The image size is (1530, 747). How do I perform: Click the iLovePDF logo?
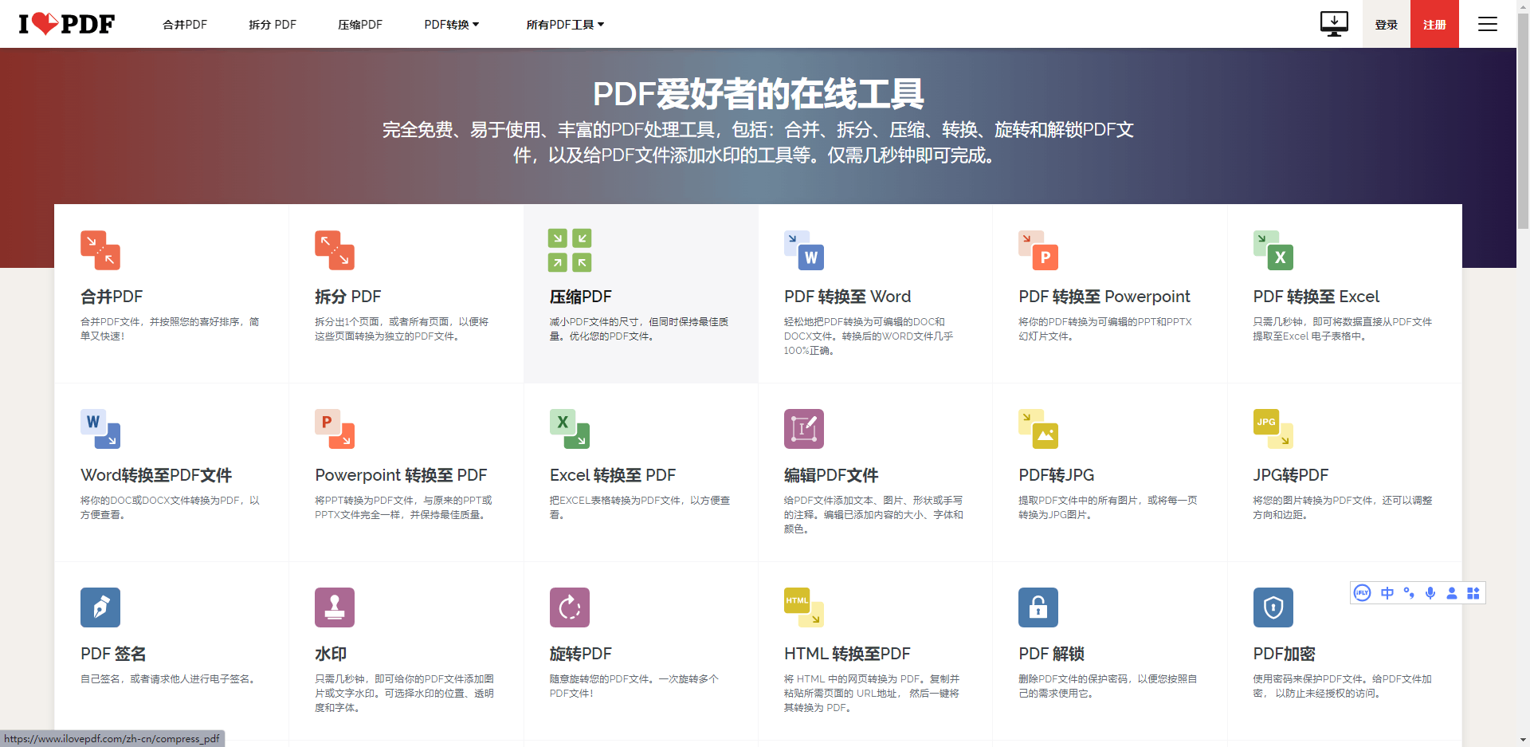click(x=67, y=24)
